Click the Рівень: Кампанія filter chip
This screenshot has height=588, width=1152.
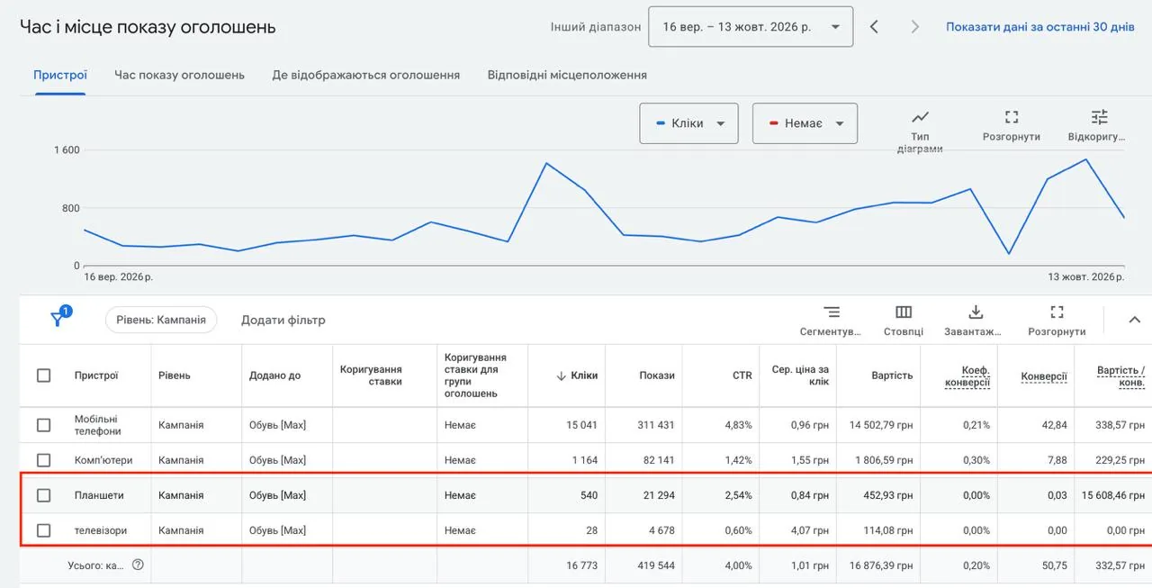(161, 320)
